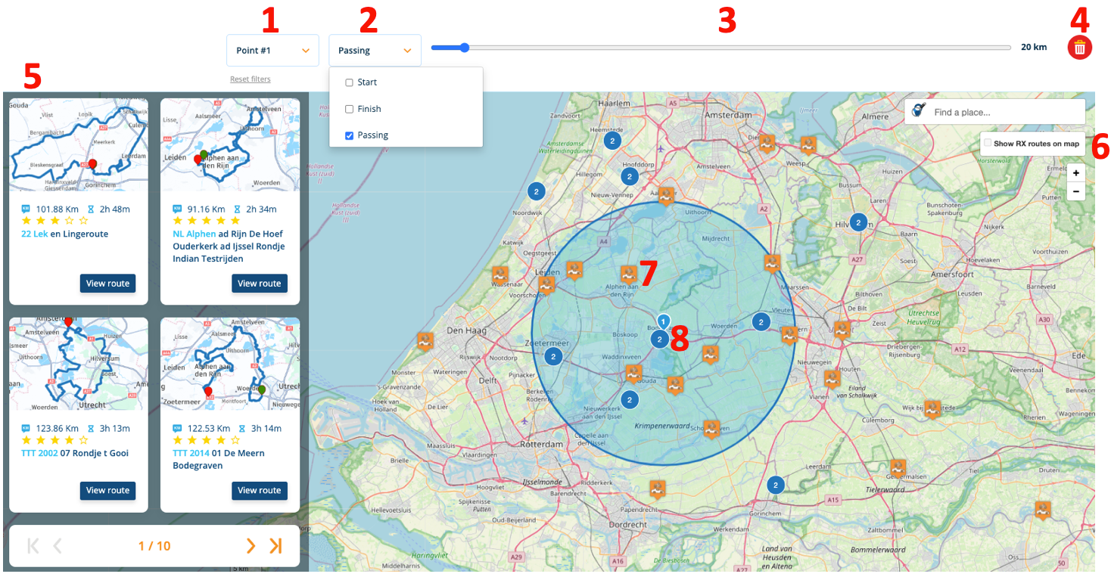This screenshot has width=1111, height=577.
Task: Click the Find a place search field
Action: [994, 112]
